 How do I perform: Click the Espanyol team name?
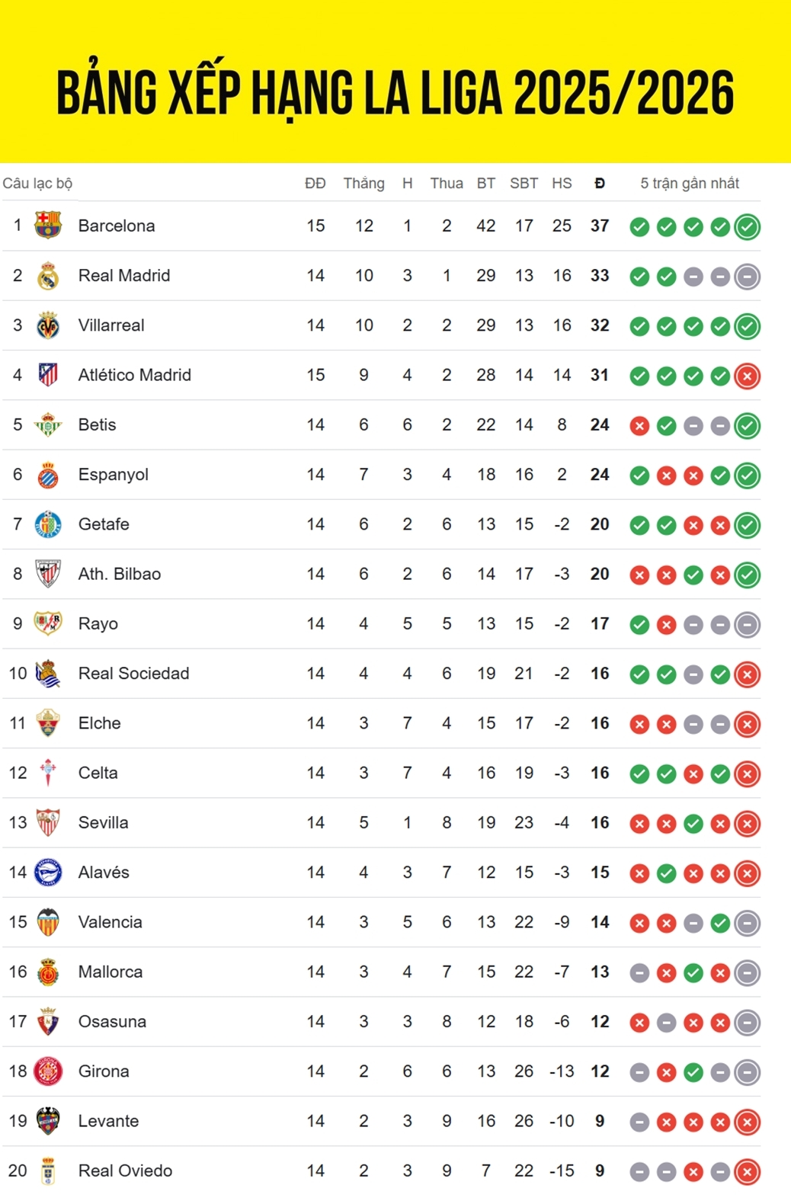(x=114, y=474)
